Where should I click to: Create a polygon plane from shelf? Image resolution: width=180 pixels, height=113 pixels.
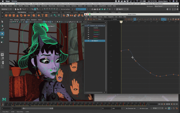coord(25,15)
